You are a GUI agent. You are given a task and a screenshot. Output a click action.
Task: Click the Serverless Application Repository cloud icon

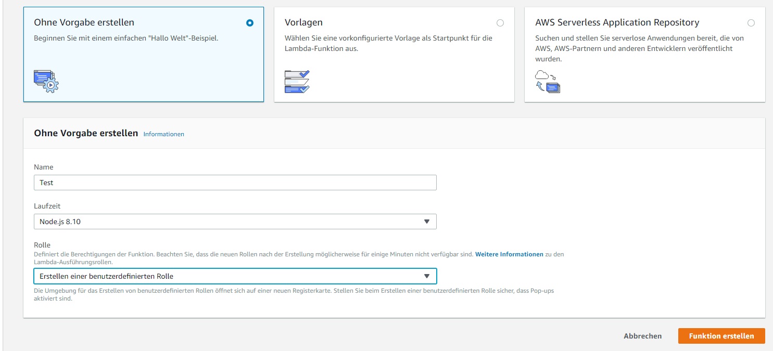tap(547, 82)
